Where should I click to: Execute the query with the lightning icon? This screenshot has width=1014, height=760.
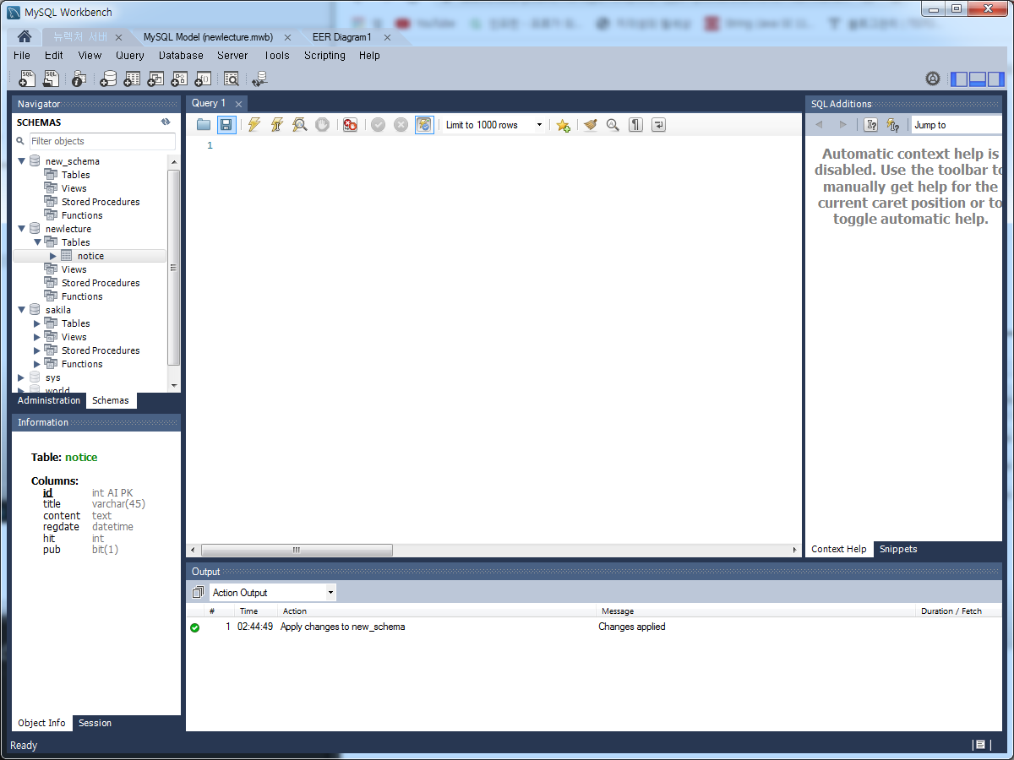click(x=253, y=125)
